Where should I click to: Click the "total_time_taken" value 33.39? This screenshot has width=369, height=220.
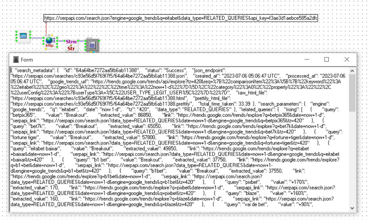pyautogui.click(x=244, y=104)
